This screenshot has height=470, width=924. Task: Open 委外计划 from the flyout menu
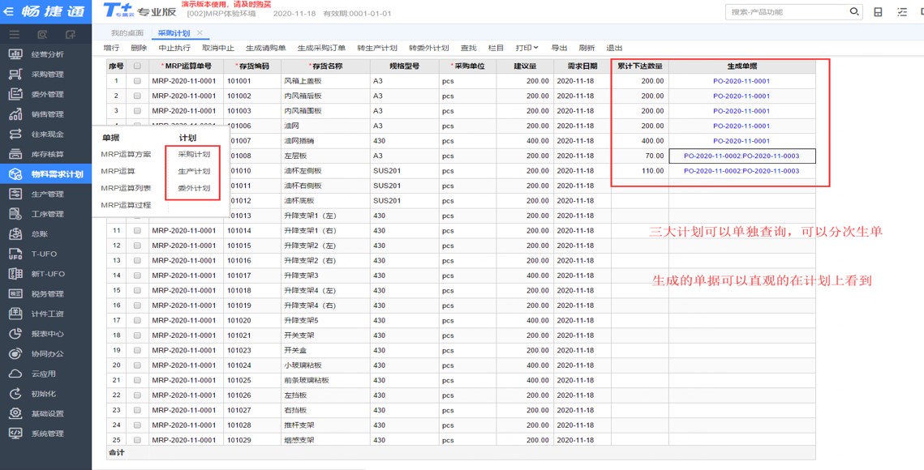click(x=194, y=188)
